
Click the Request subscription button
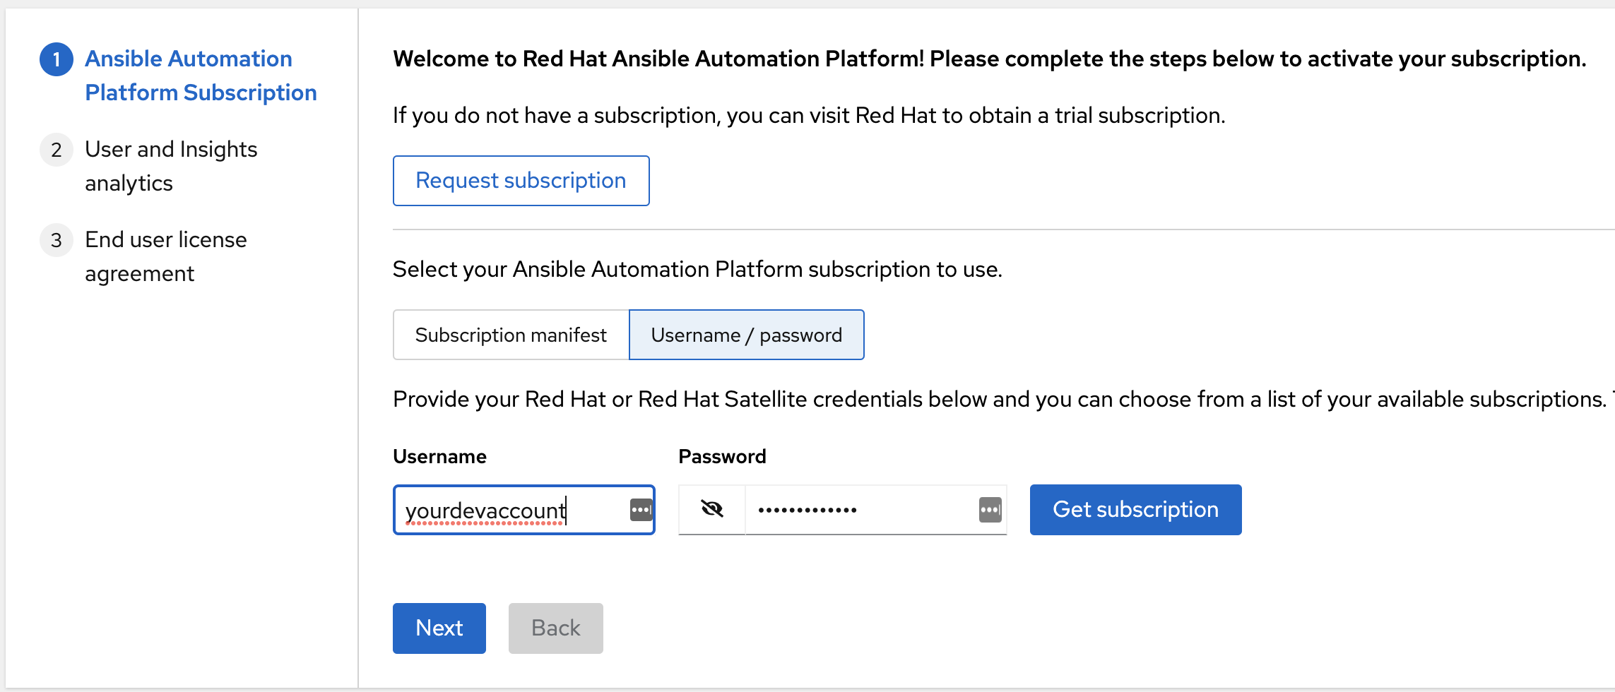(x=521, y=180)
